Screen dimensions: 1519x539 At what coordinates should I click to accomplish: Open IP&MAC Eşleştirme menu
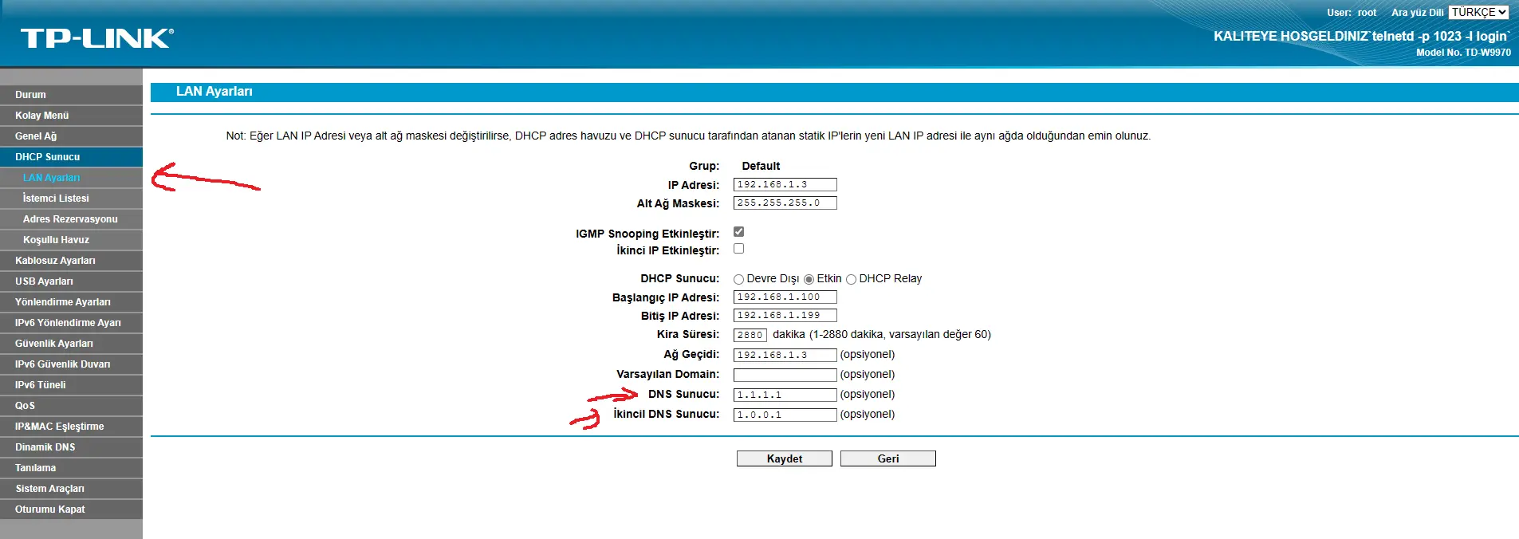pos(71,427)
